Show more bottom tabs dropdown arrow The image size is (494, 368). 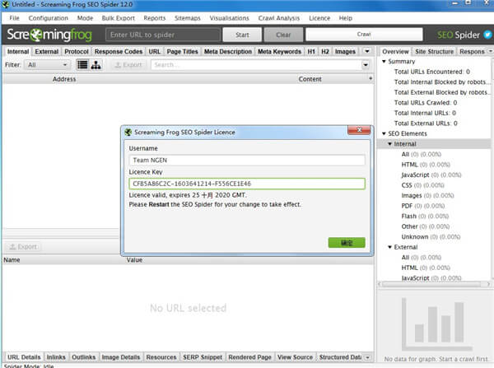tap(367, 357)
